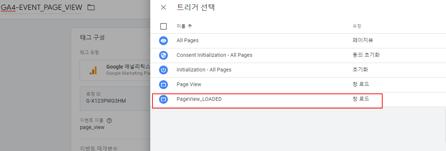Viewport: 446px width, 151px height.
Task: Click the Consent Initialization shield icon
Action: (163, 55)
